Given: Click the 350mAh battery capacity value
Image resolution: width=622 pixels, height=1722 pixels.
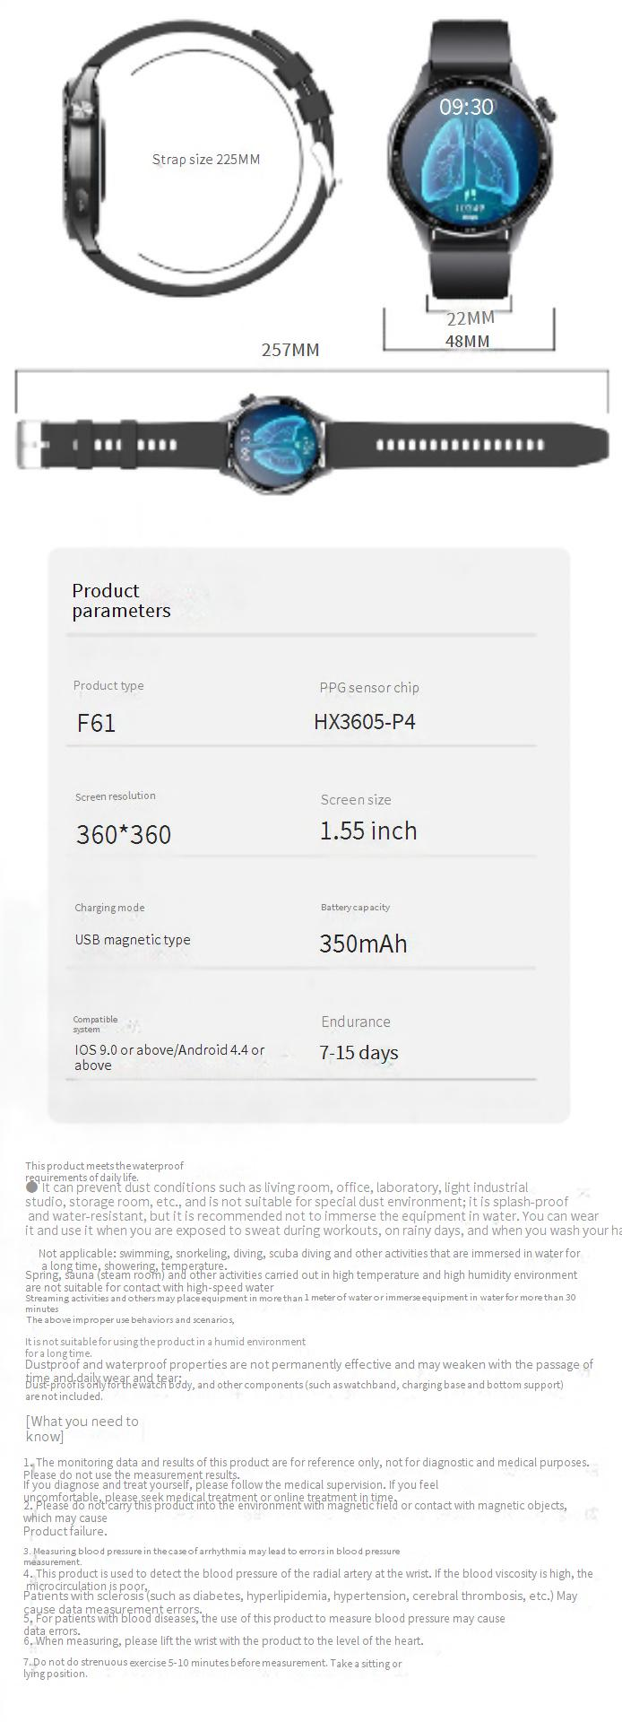Looking at the screenshot, I should click(x=363, y=944).
